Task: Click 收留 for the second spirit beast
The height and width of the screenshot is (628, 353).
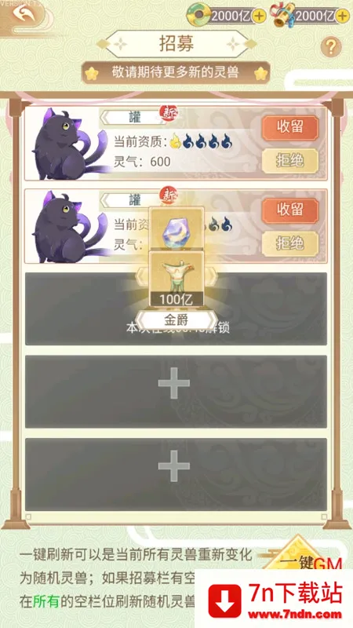Action: tap(290, 210)
